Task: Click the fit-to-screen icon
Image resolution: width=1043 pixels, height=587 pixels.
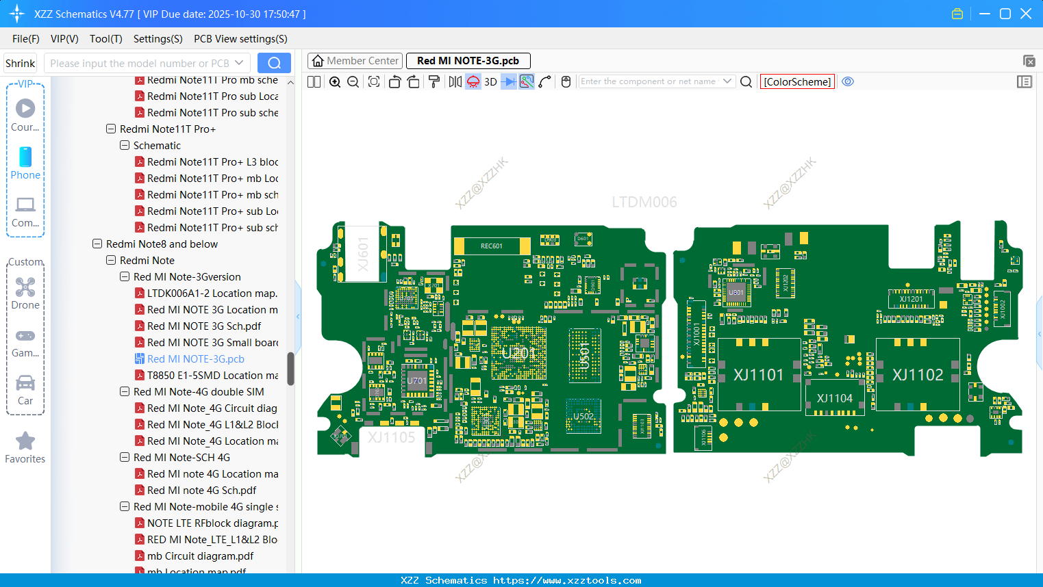Action: click(x=374, y=82)
